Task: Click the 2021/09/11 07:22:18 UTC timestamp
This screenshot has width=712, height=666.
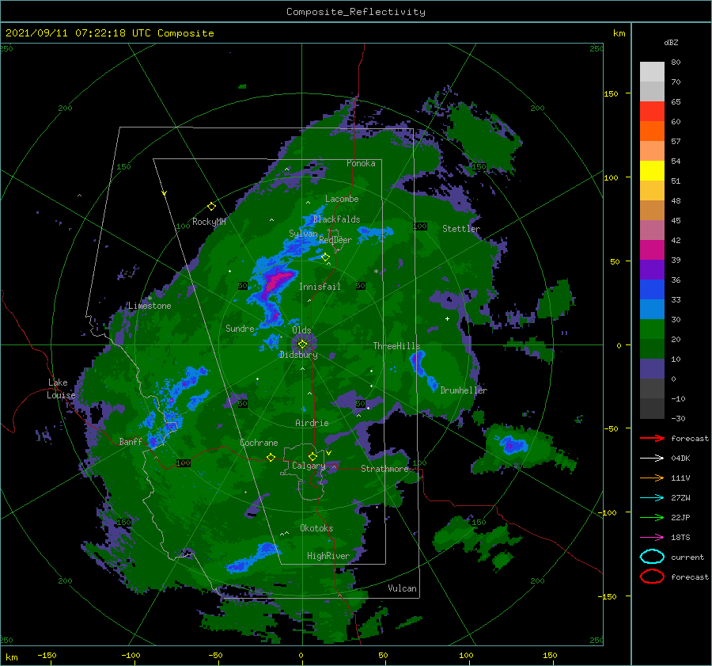Action: [78, 33]
